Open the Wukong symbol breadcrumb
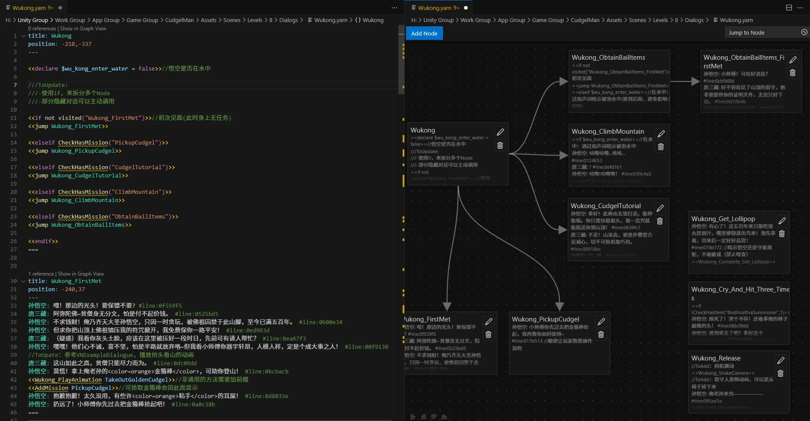 tap(369, 20)
